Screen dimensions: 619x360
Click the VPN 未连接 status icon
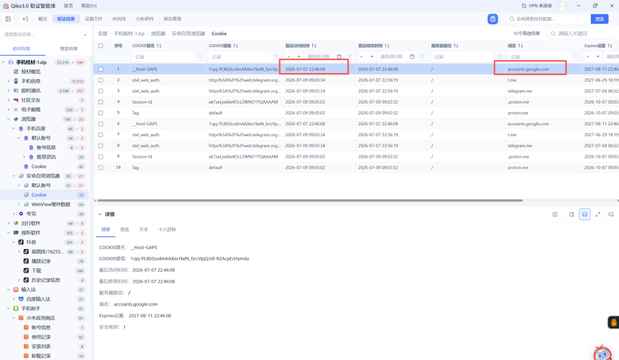click(524, 6)
